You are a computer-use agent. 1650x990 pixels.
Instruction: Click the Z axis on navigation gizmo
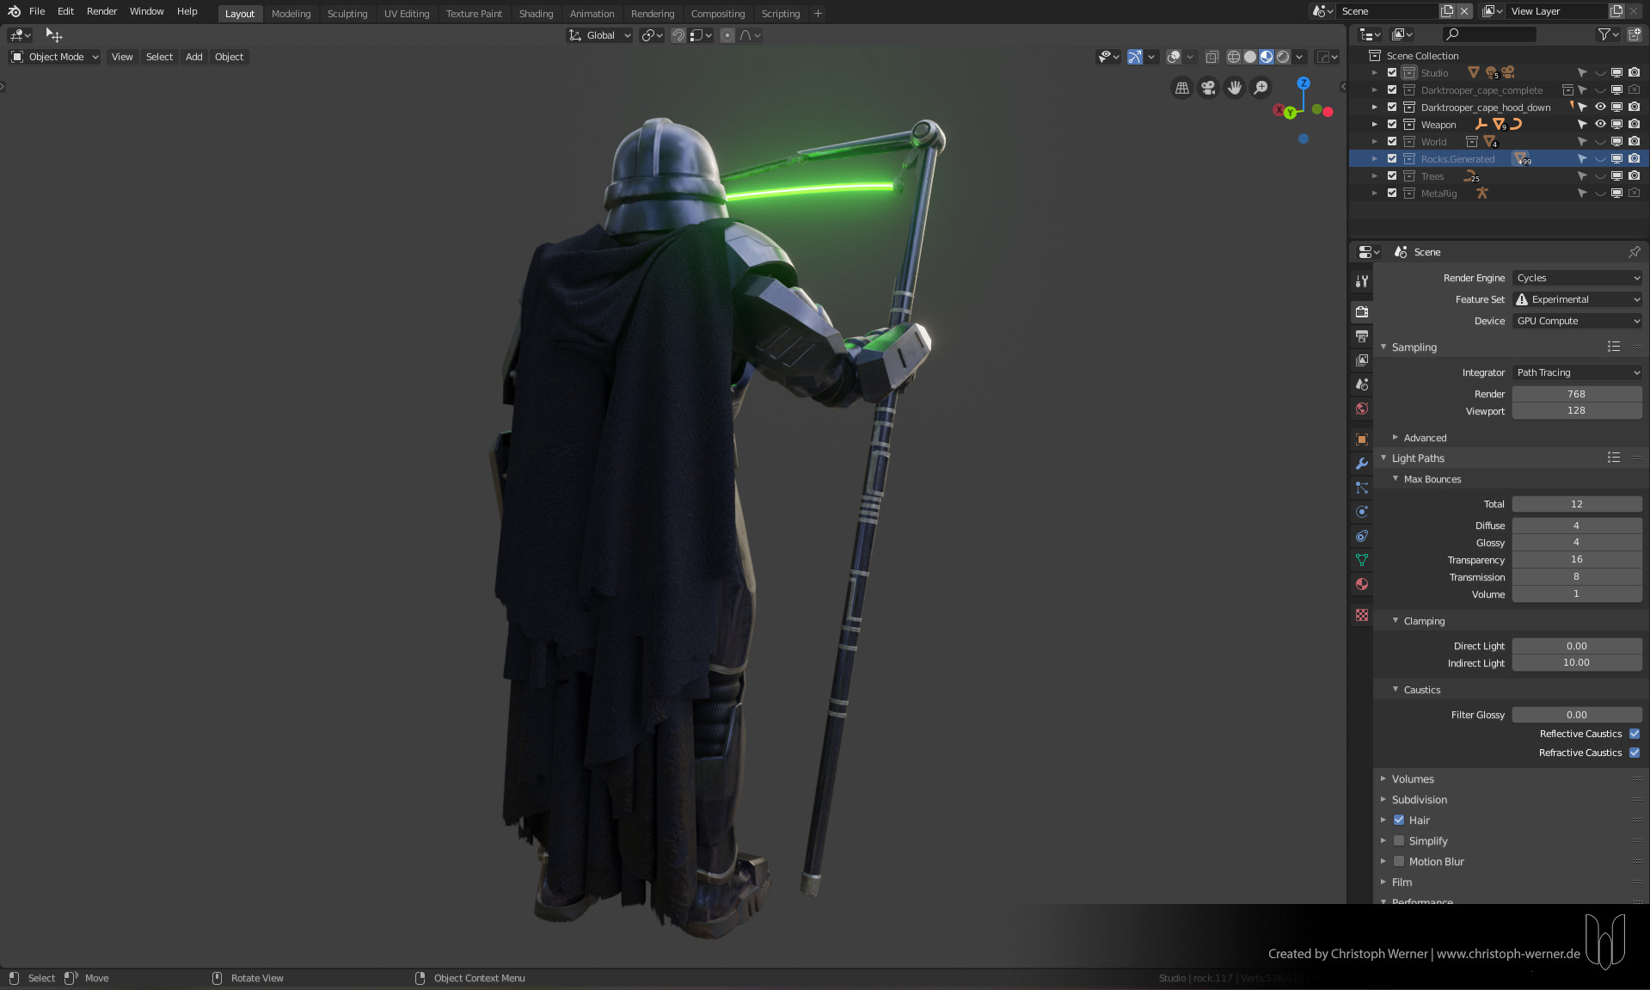(x=1303, y=83)
